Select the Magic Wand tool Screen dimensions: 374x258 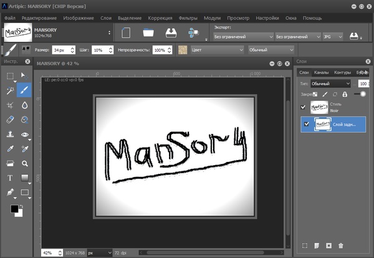click(10, 90)
